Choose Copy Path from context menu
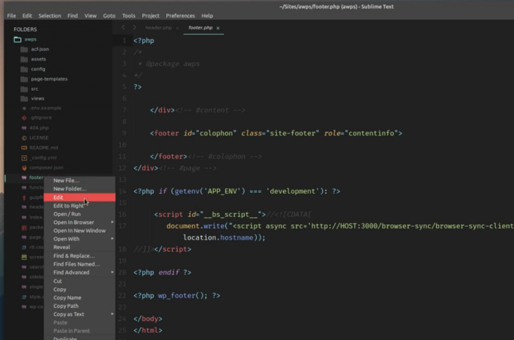Viewport: 514px width, 340px height. pyautogui.click(x=66, y=306)
